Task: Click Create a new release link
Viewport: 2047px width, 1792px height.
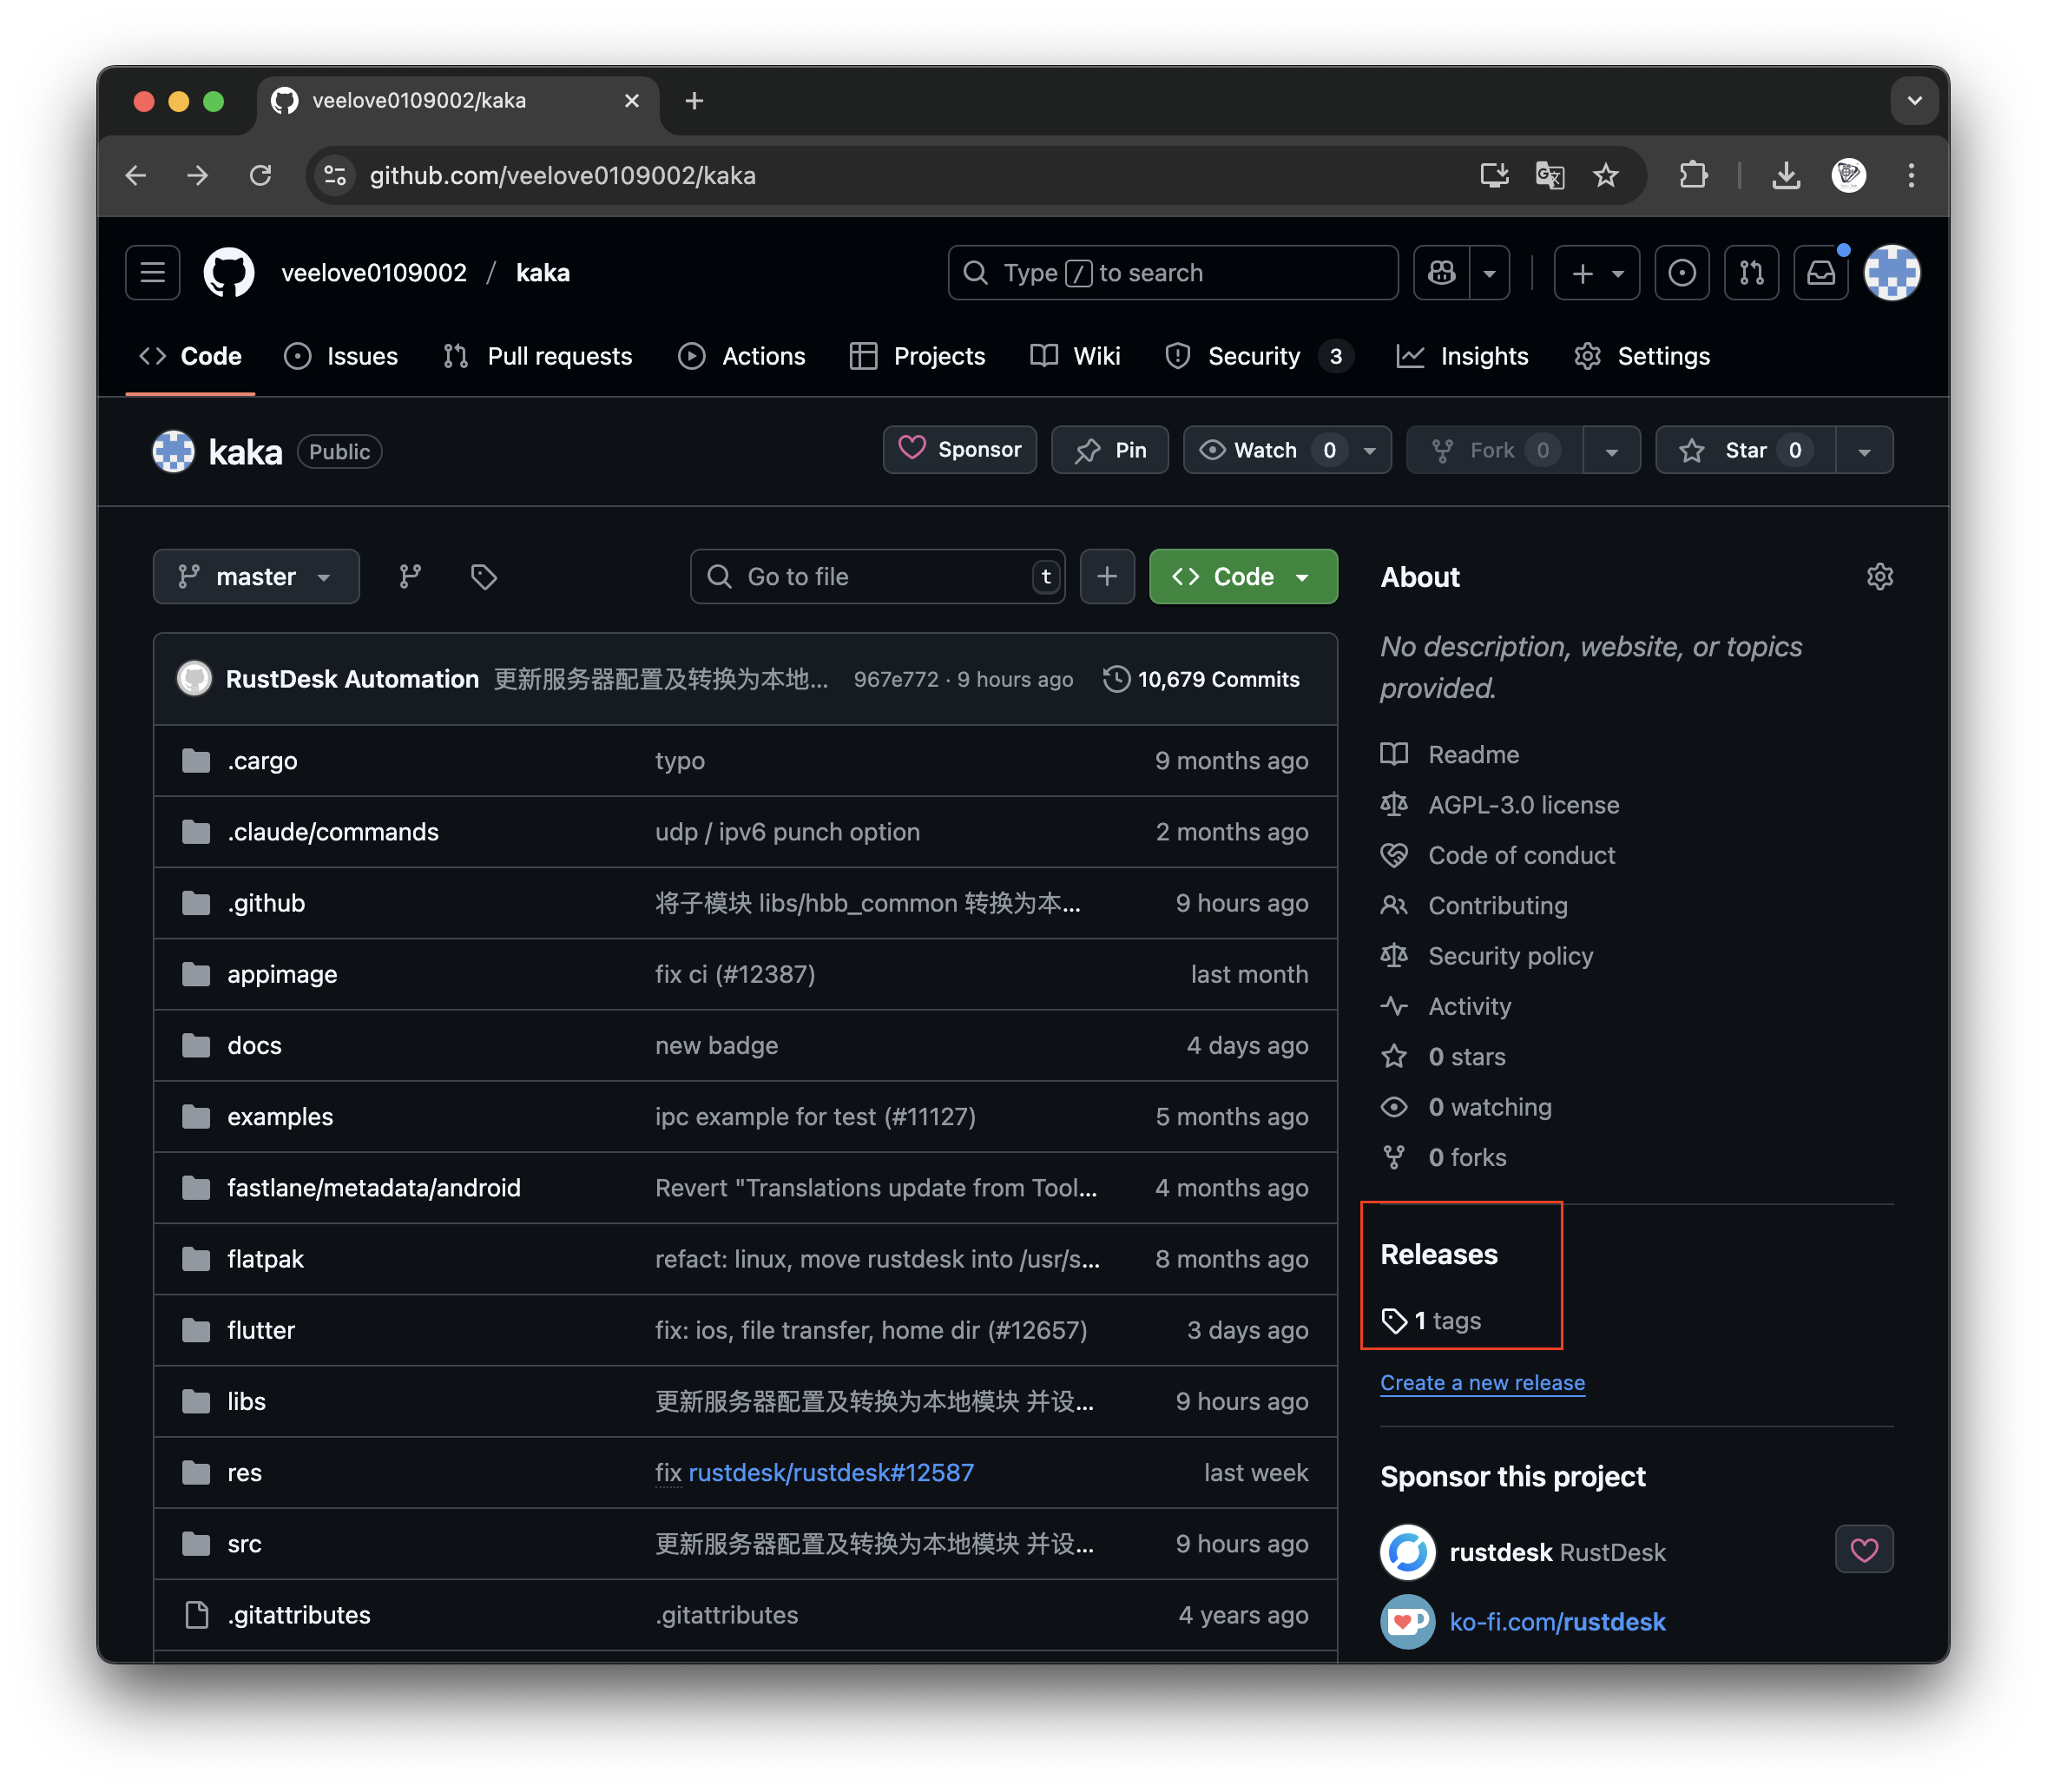Action: (1482, 1383)
